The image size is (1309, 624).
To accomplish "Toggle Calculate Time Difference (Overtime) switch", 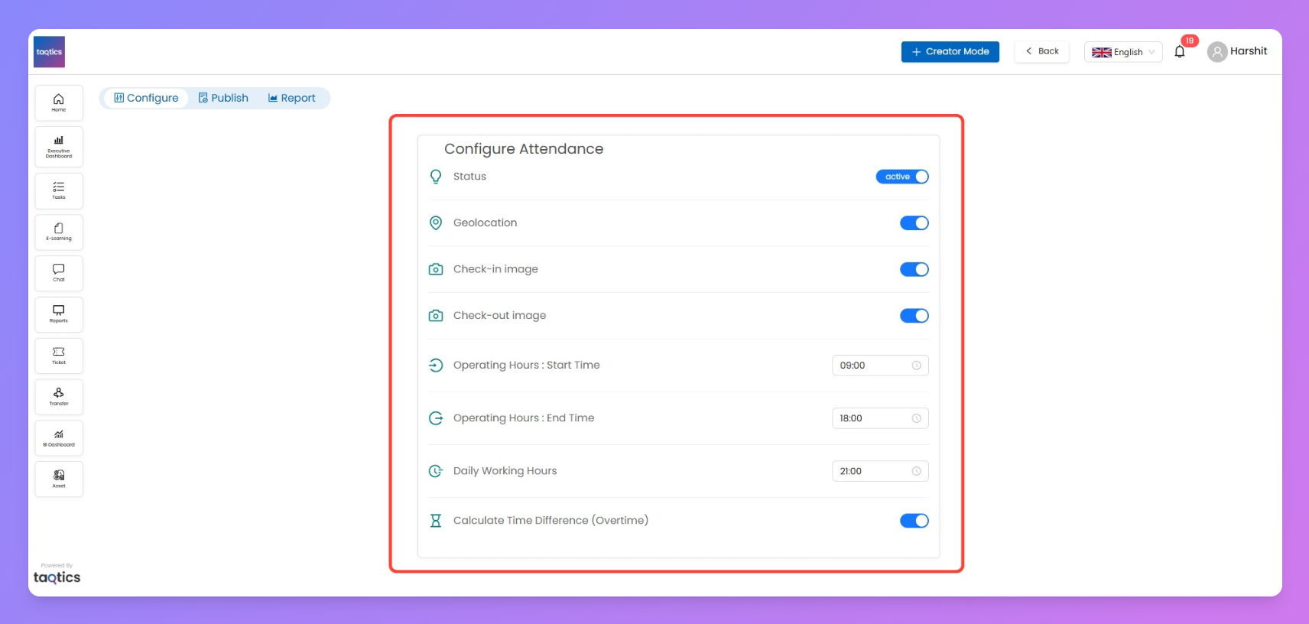I will [914, 521].
